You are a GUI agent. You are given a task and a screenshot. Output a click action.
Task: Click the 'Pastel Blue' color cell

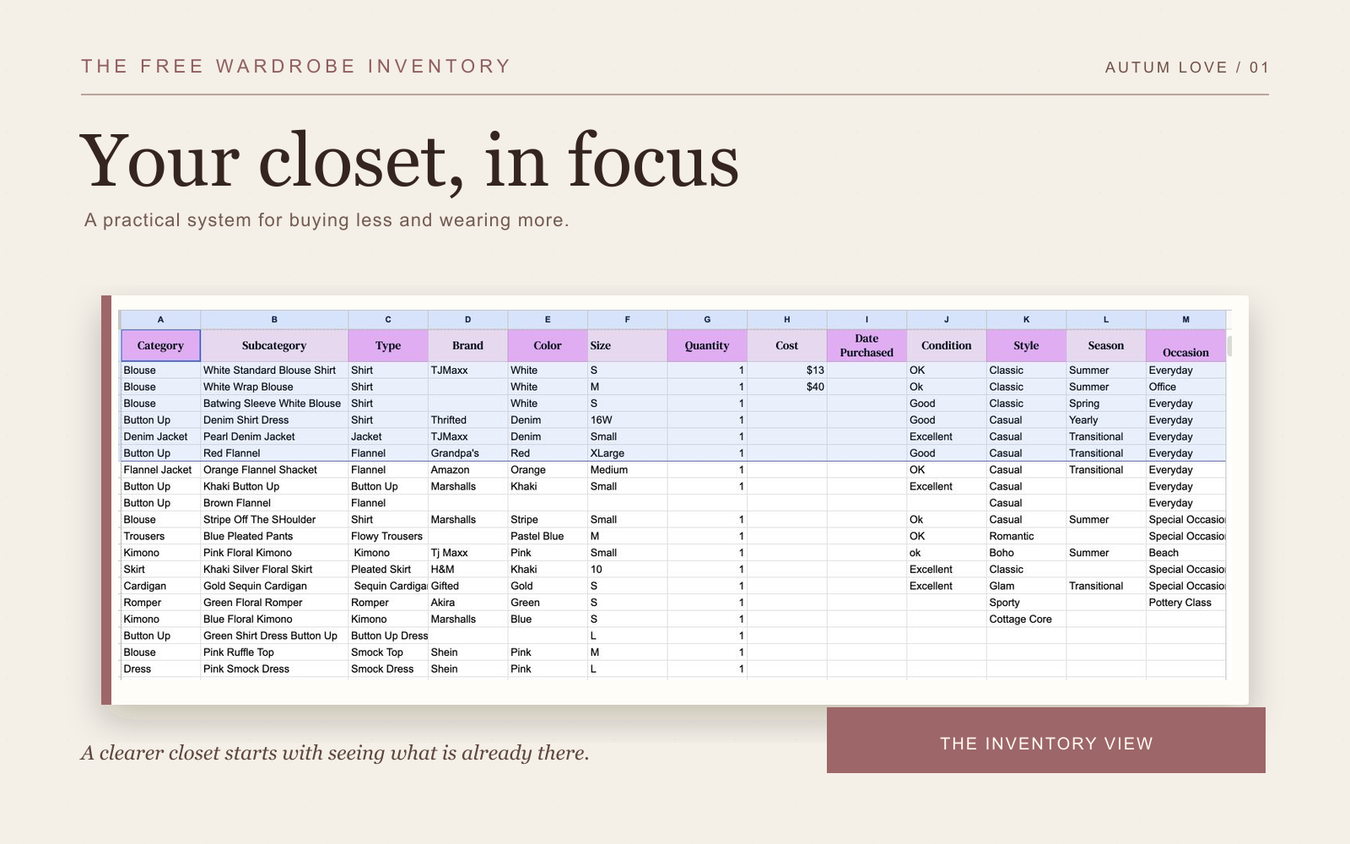tap(548, 536)
